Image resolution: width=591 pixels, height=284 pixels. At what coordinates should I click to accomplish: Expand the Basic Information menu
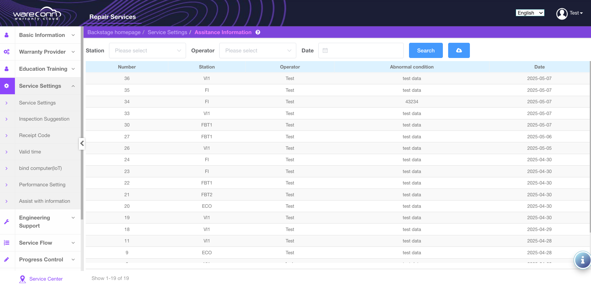tap(47, 35)
